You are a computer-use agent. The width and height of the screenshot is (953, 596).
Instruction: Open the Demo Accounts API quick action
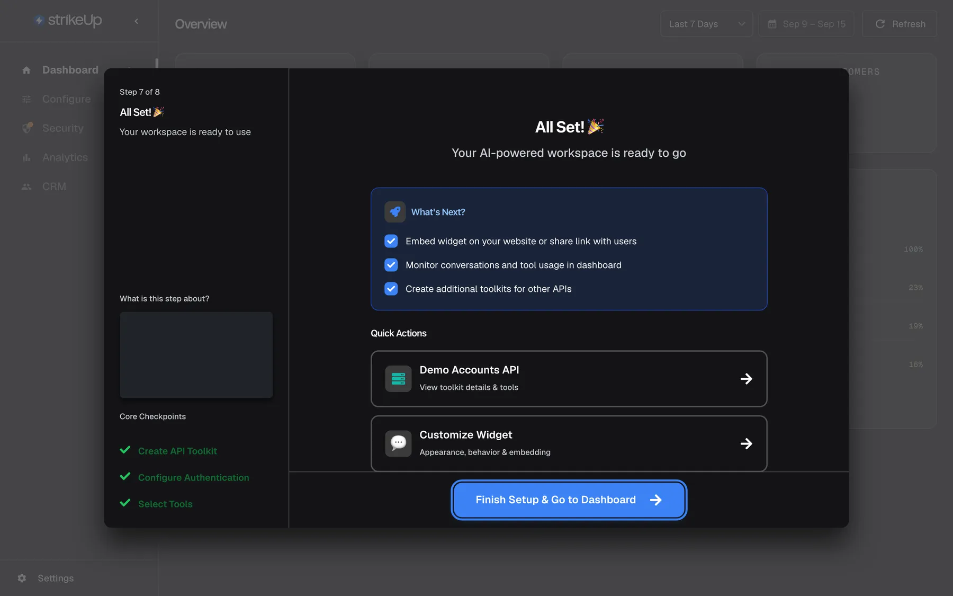[x=569, y=379]
